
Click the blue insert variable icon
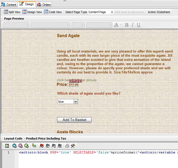click(x=15, y=146)
